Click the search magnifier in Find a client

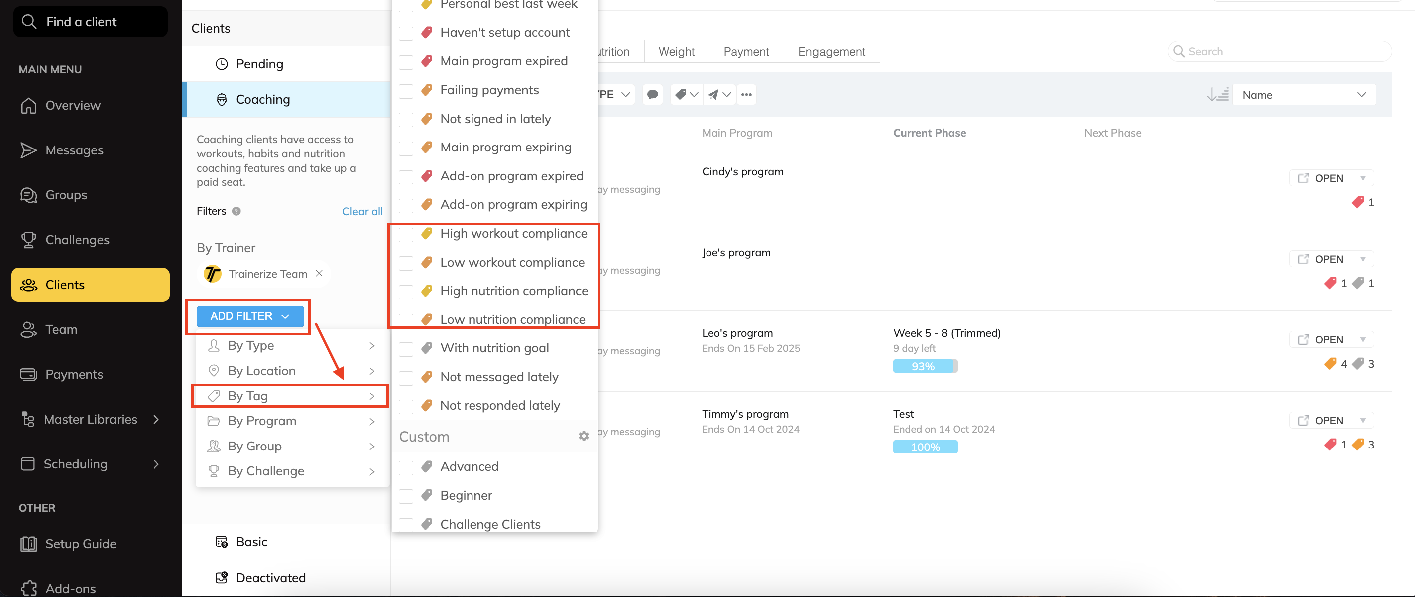[x=29, y=22]
